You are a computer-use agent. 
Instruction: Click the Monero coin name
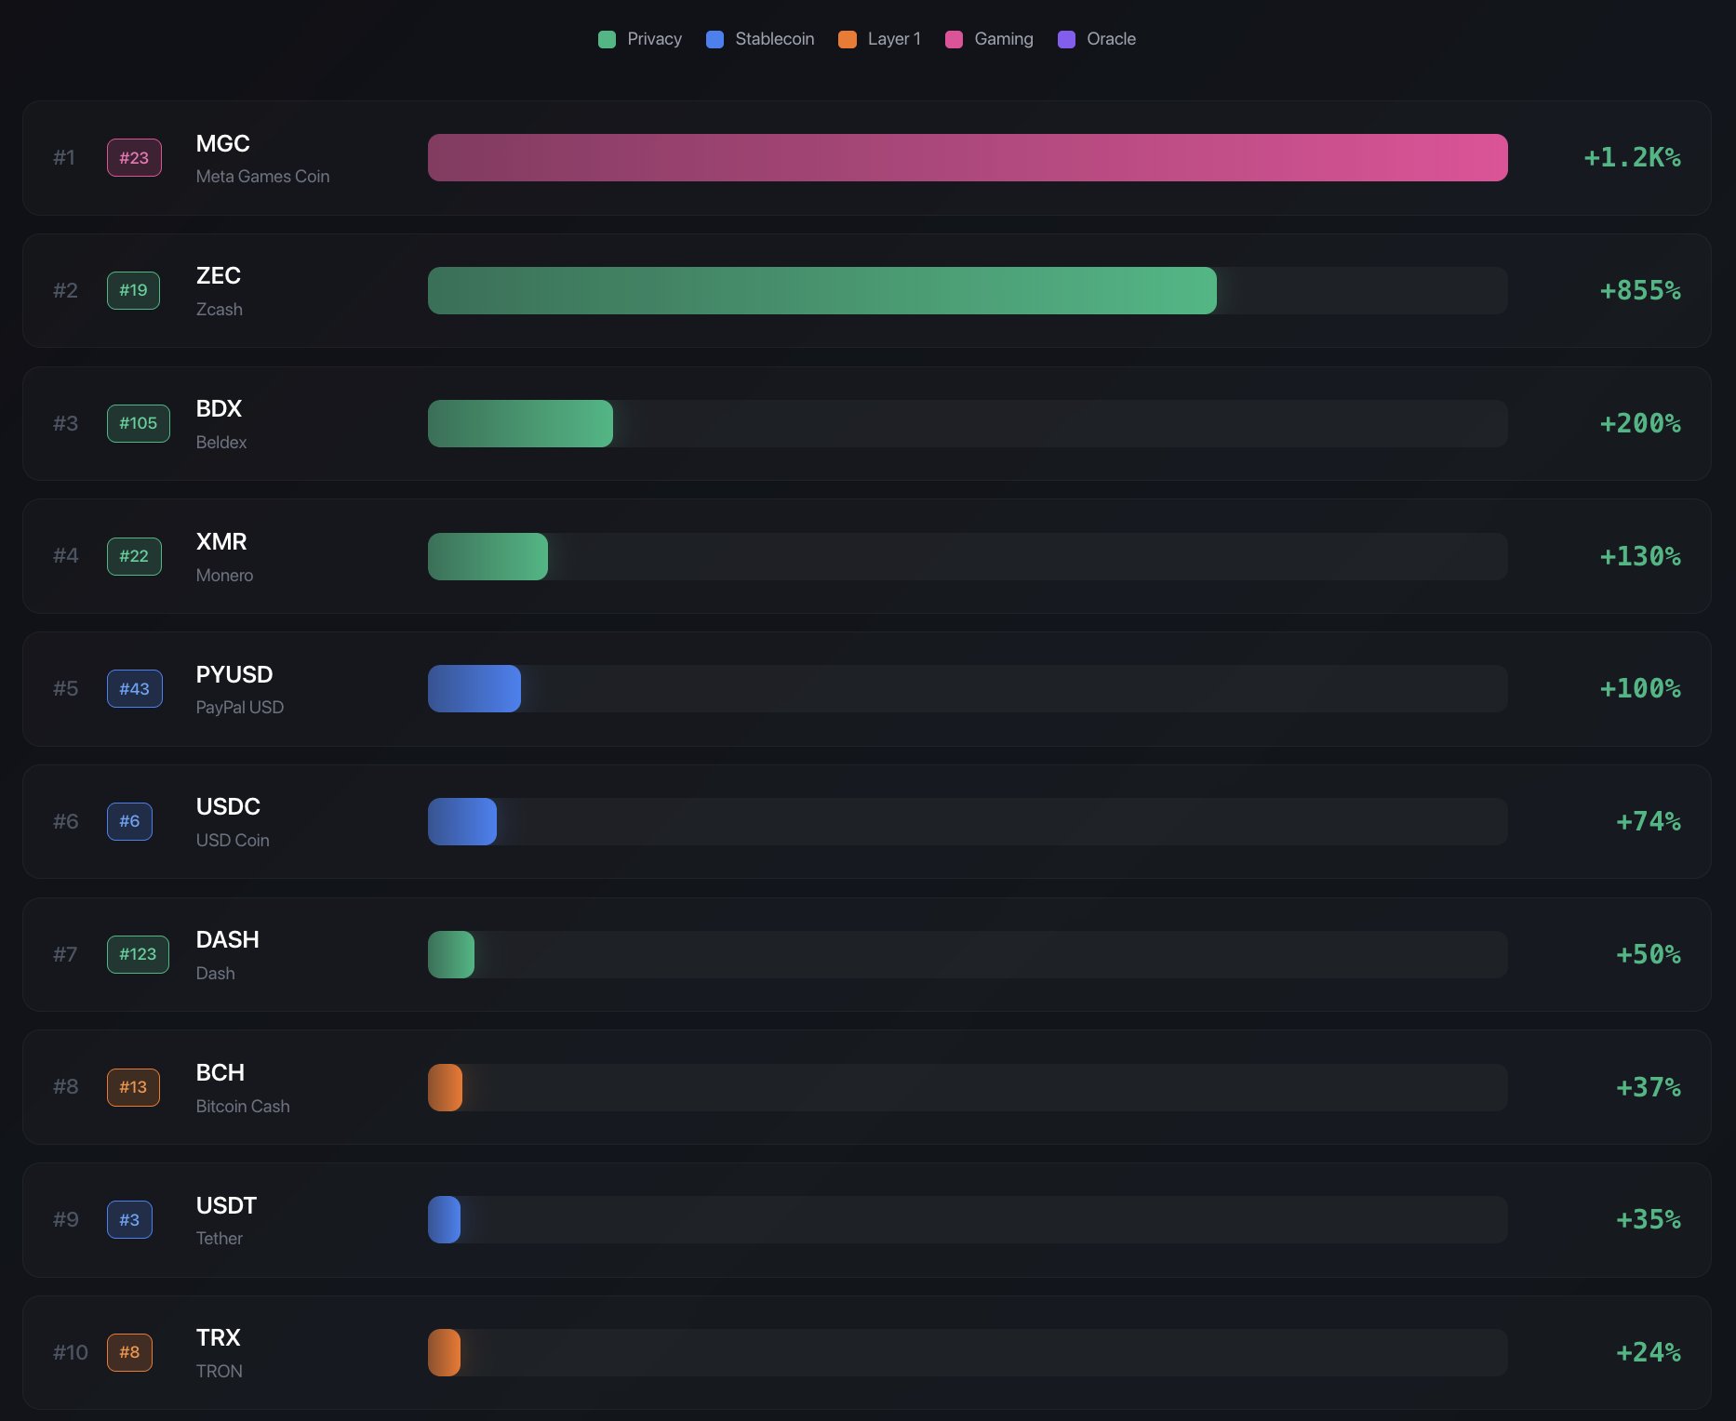[x=224, y=576]
